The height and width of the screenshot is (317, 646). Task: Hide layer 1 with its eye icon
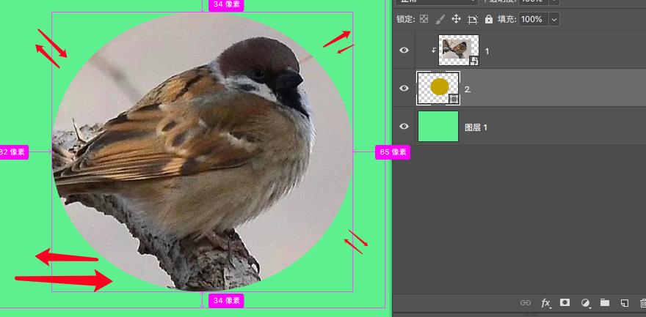coord(404,50)
